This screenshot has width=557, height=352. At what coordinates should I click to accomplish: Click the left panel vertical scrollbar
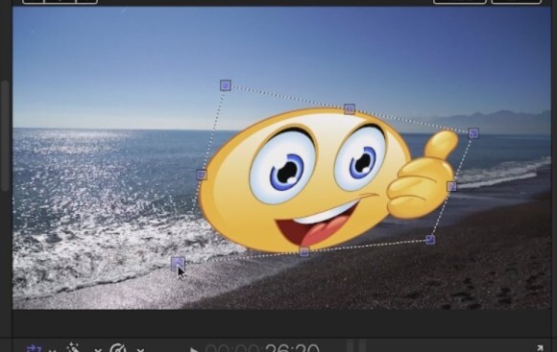tap(5, 136)
